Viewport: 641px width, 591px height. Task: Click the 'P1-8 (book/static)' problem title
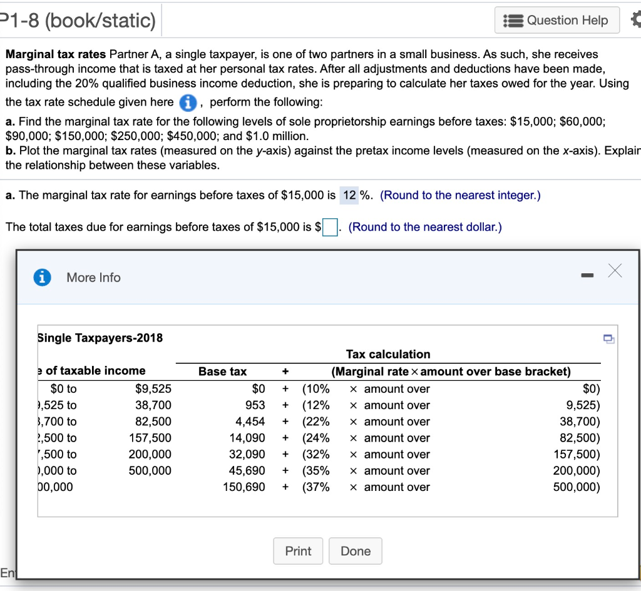78,21
